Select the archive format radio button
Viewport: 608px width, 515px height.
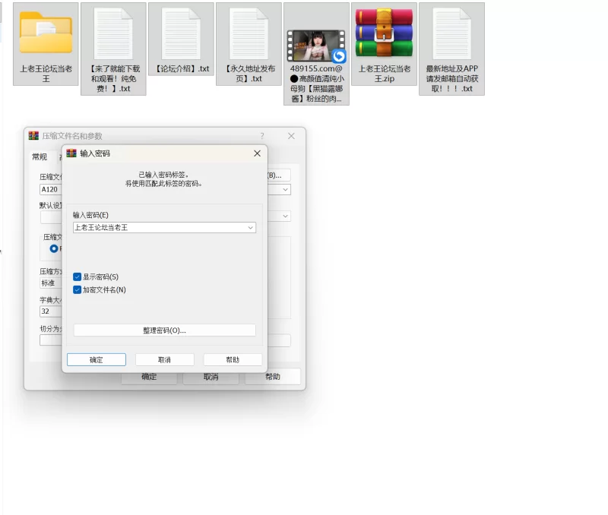tap(54, 248)
